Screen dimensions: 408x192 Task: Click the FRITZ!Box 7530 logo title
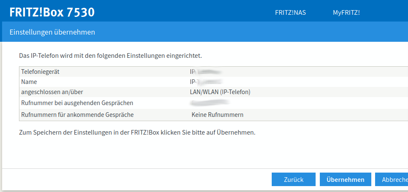52,12
